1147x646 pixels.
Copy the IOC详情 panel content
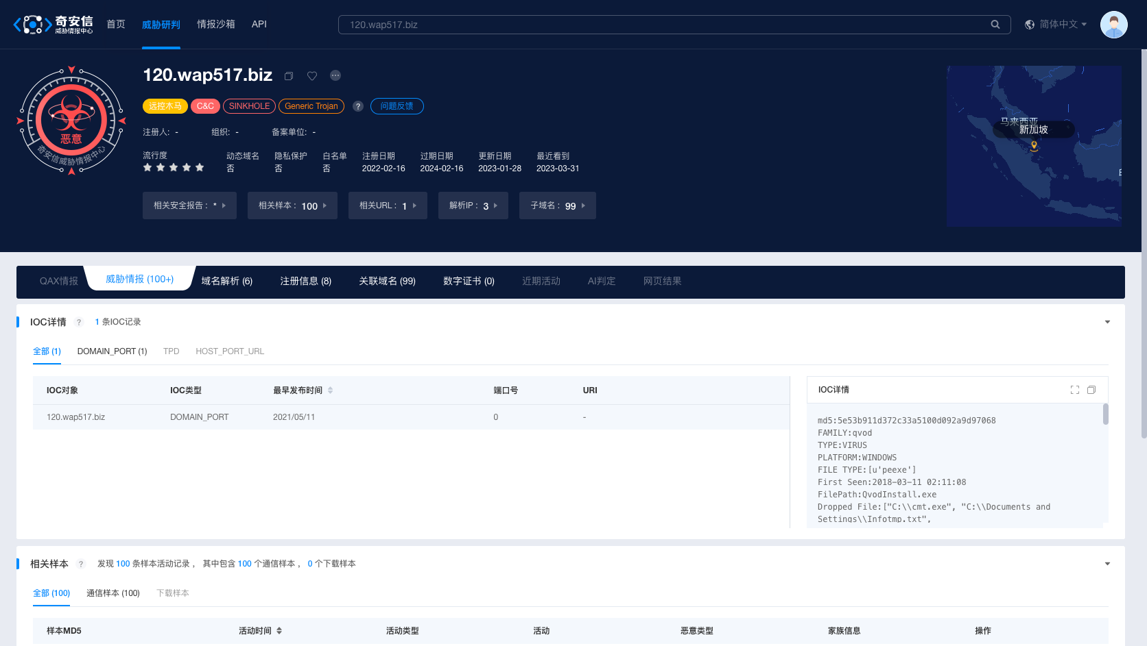(1091, 390)
